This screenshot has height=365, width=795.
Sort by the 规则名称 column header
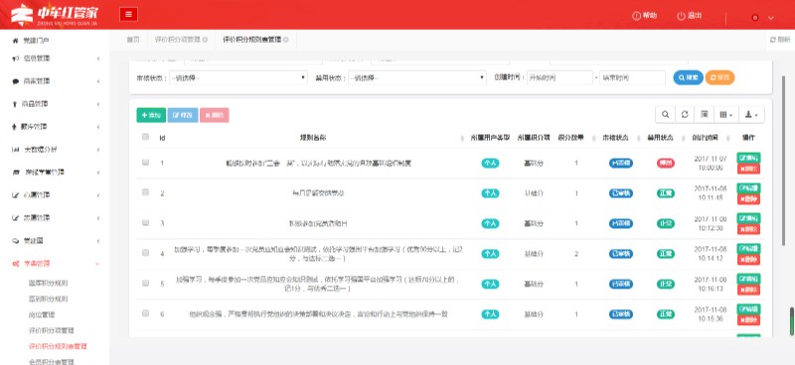point(313,138)
